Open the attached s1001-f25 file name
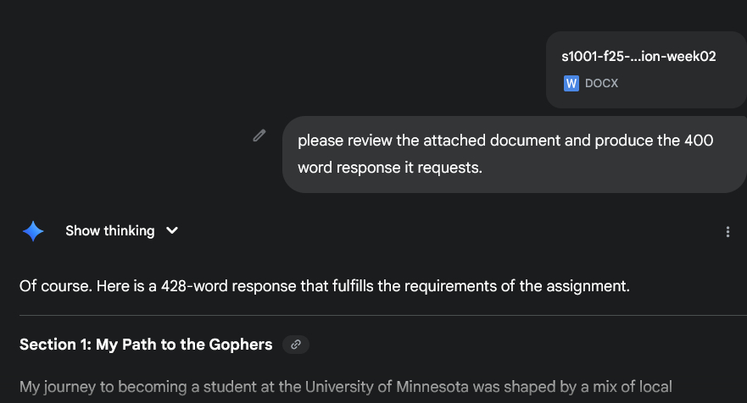 638,57
